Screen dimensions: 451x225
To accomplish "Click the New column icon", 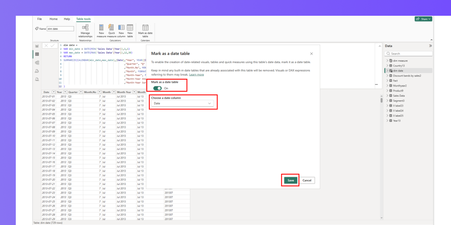I will pyautogui.click(x=121, y=27).
